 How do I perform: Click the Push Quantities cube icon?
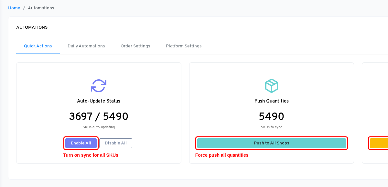click(x=272, y=86)
